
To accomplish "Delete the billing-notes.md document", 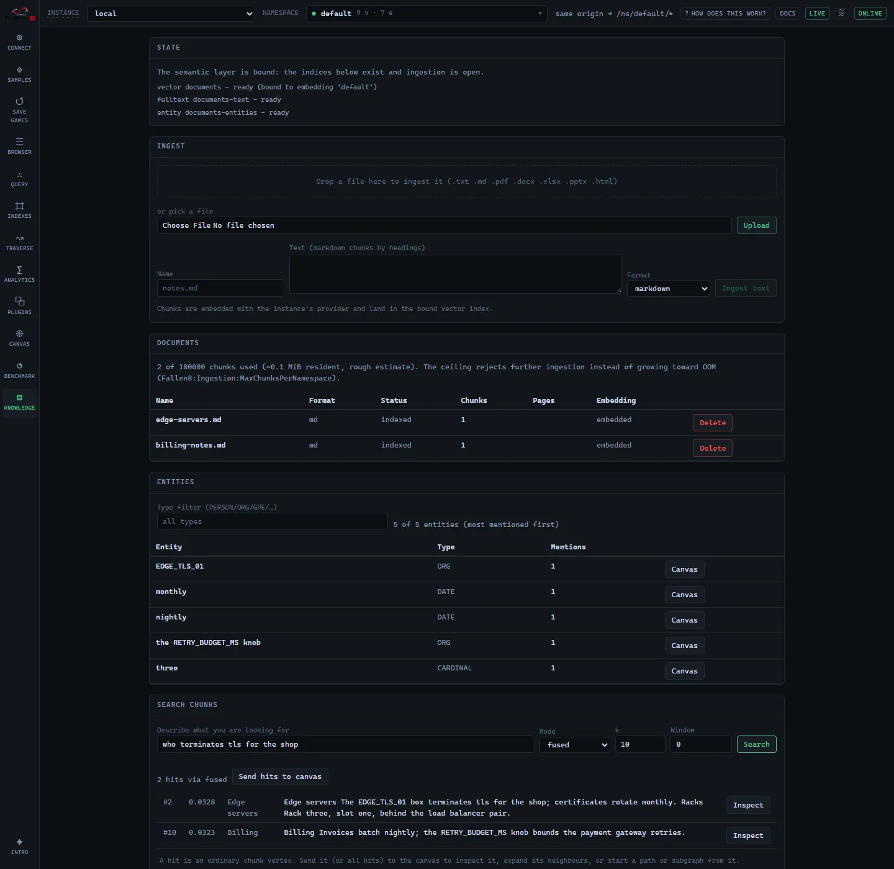I will coord(712,448).
